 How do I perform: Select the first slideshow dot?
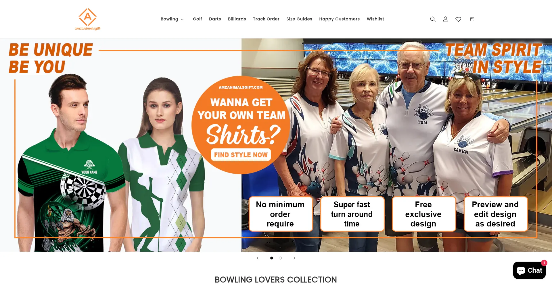point(272,258)
